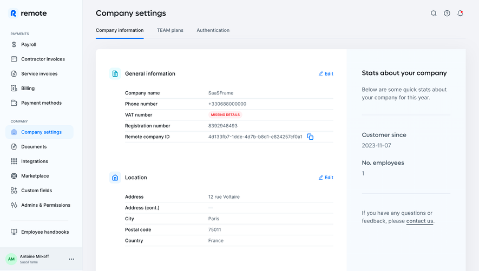Click the Service invoices icon

point(14,74)
